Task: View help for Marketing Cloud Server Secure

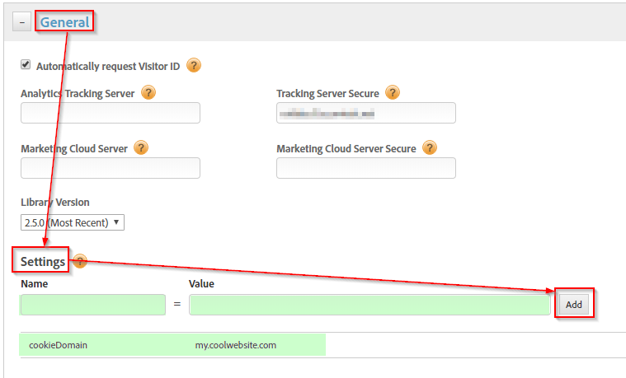Action: coord(430,148)
